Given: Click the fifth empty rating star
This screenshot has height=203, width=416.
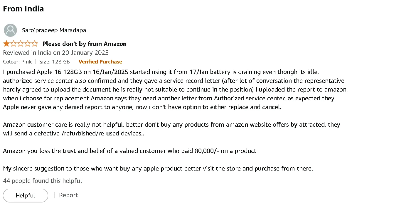Looking at the screenshot, I should [x=35, y=44].
